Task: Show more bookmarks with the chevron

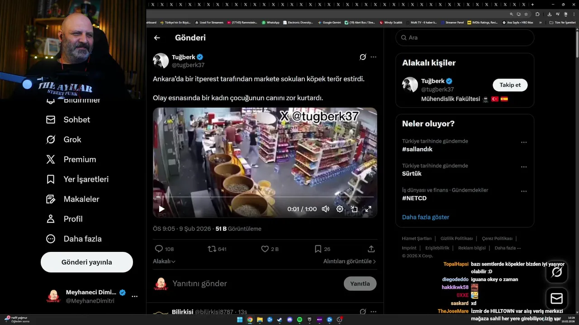Action: [x=540, y=22]
